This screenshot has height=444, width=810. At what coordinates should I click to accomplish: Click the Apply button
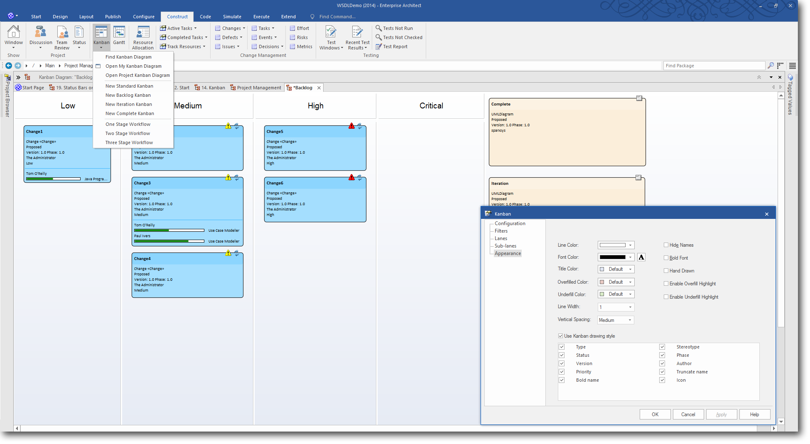[x=721, y=414]
